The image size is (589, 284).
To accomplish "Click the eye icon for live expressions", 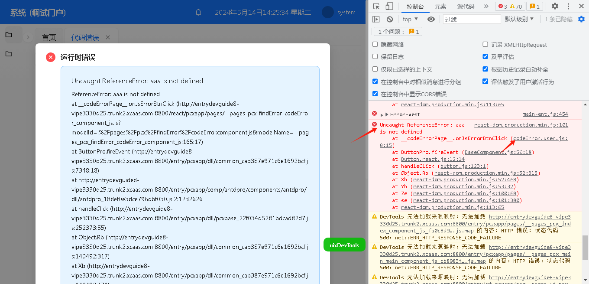I will pyautogui.click(x=431, y=19).
